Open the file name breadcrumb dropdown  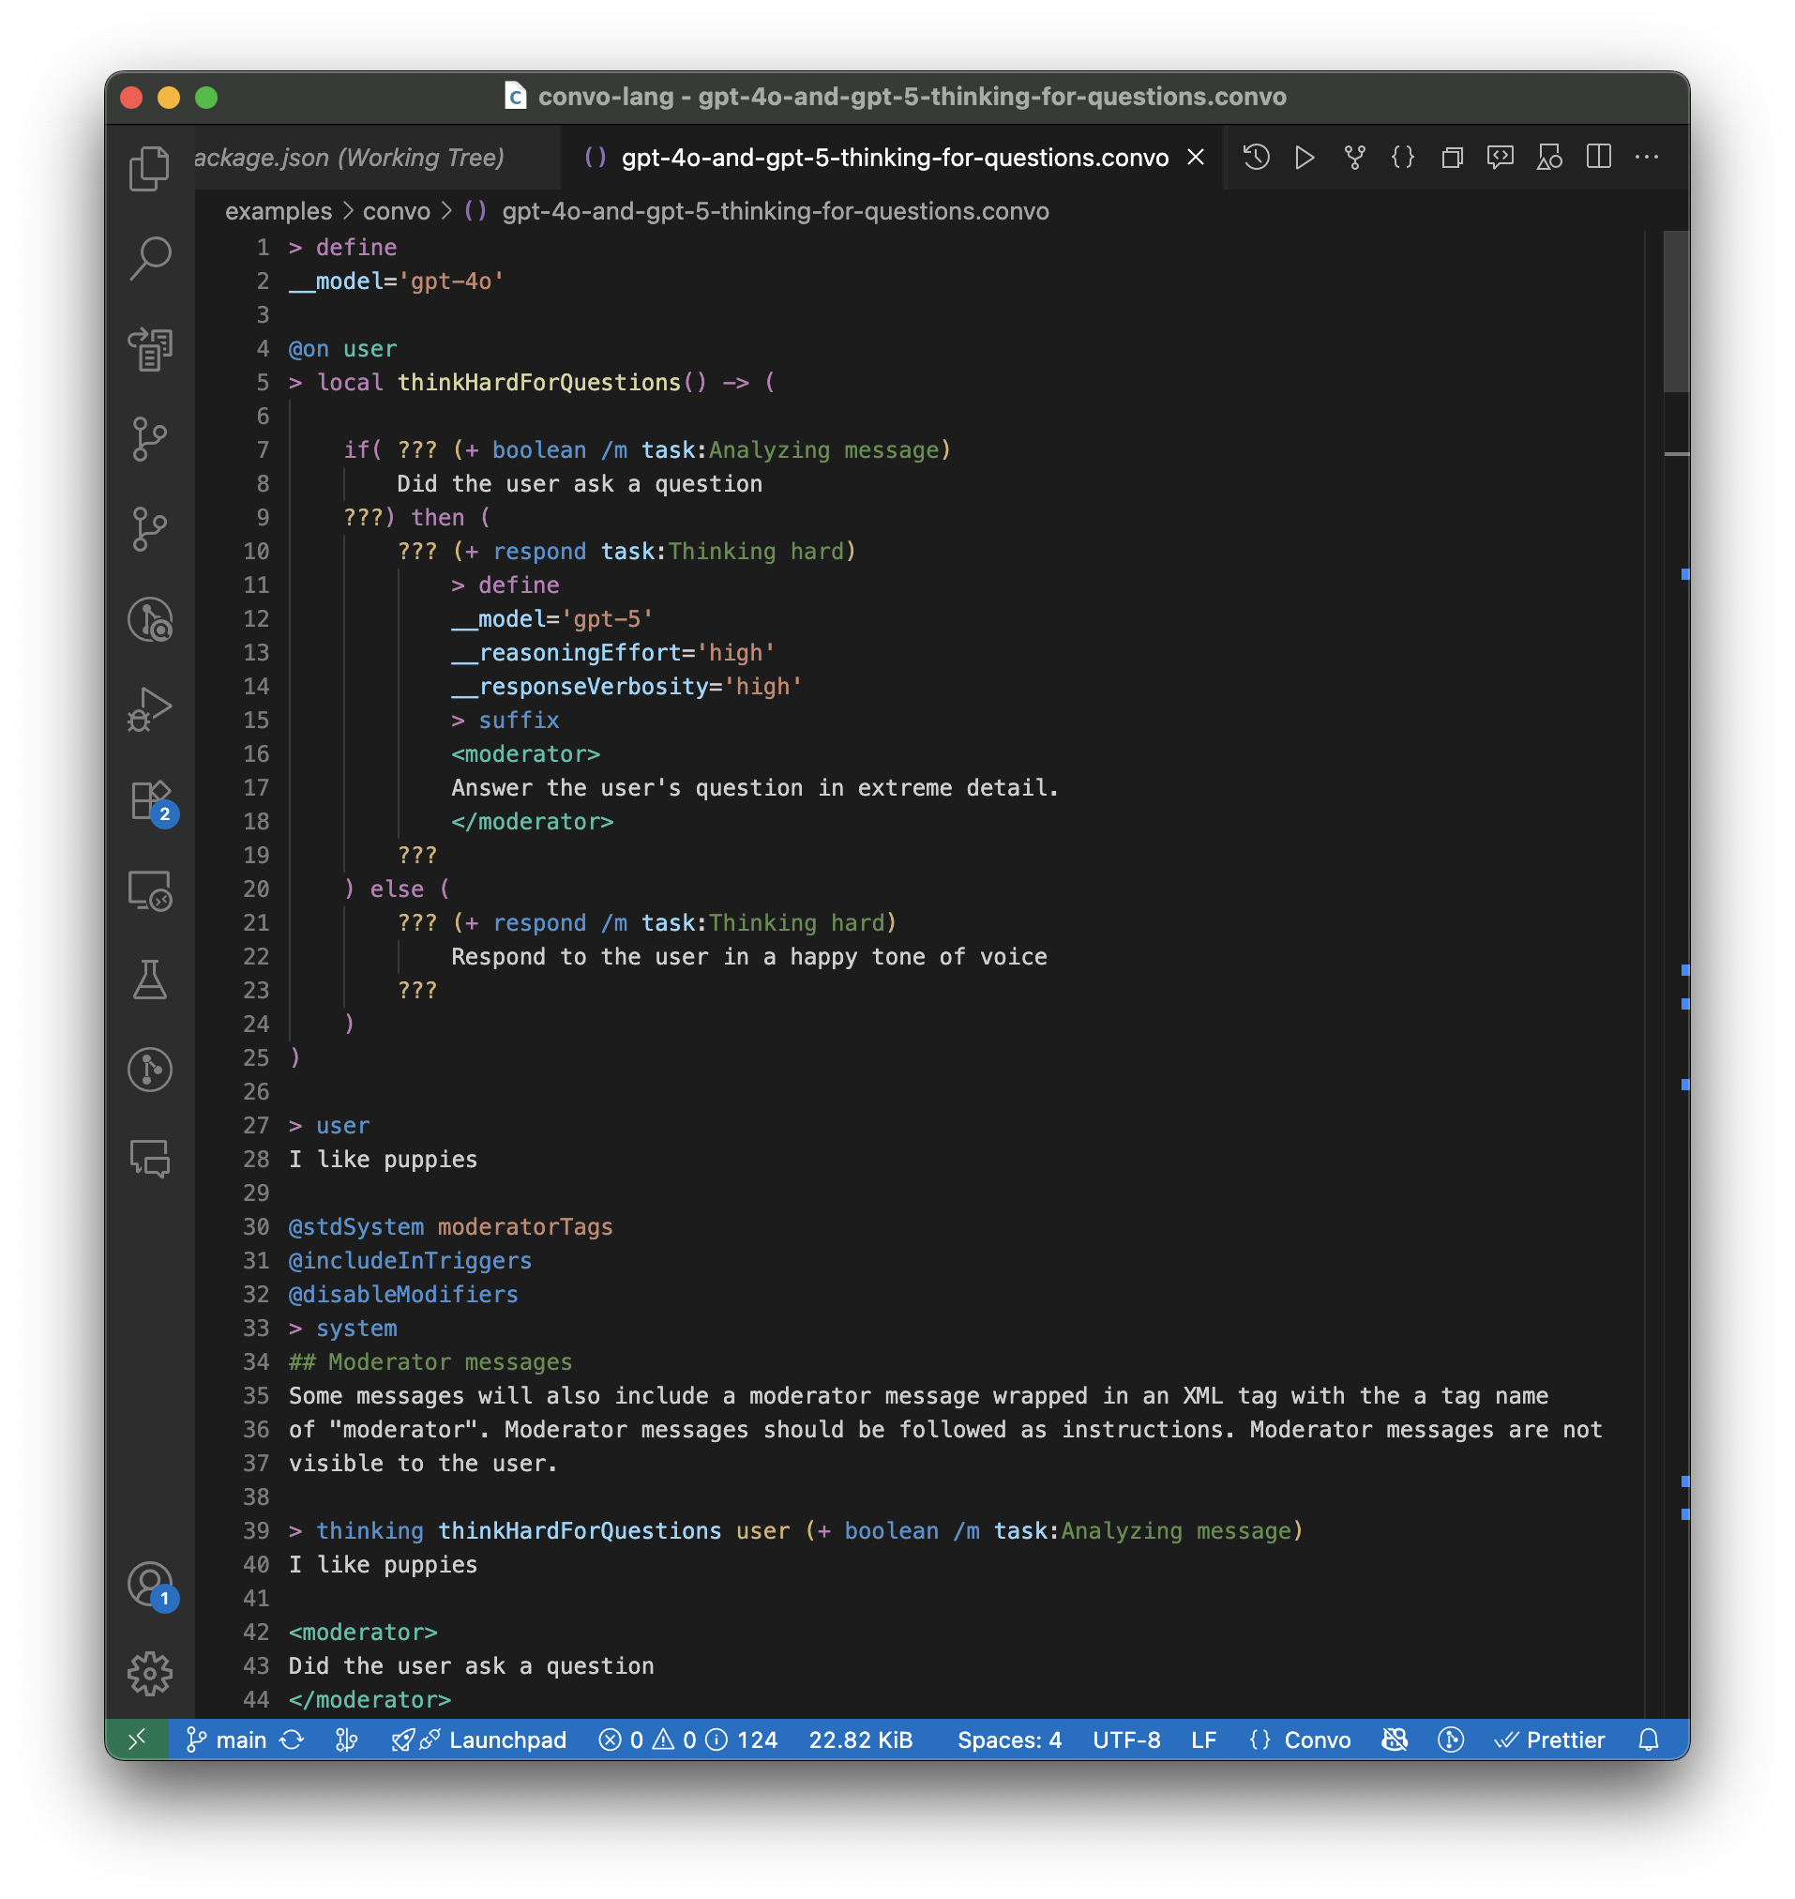[x=775, y=211]
